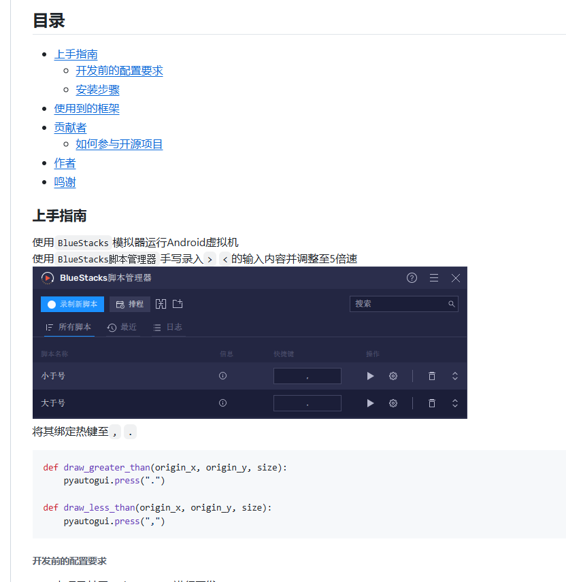Select the 小于号 script name

53,376
